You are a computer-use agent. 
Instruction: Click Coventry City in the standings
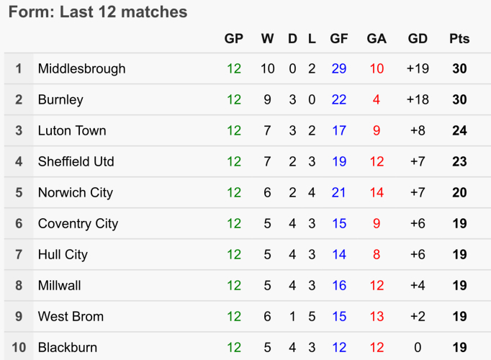click(x=78, y=224)
